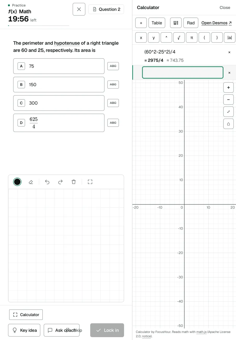This screenshot has width=236, height=340.
Task: Redo scratchpad stroke
Action: (x=60, y=182)
